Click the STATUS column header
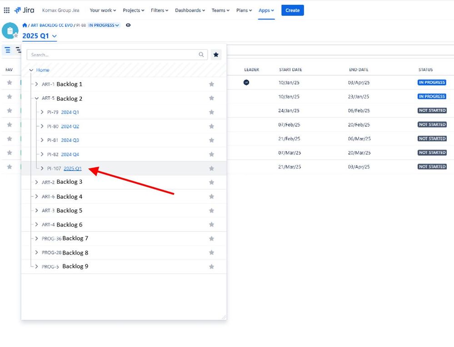The height and width of the screenshot is (347, 454). click(425, 70)
